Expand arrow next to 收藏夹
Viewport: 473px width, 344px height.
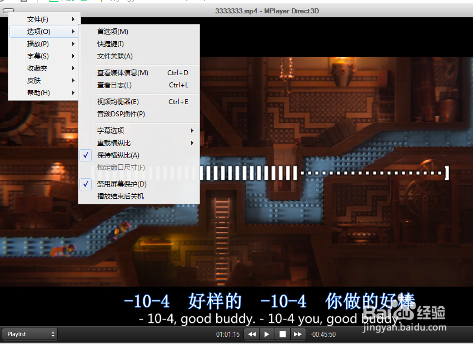[73, 68]
